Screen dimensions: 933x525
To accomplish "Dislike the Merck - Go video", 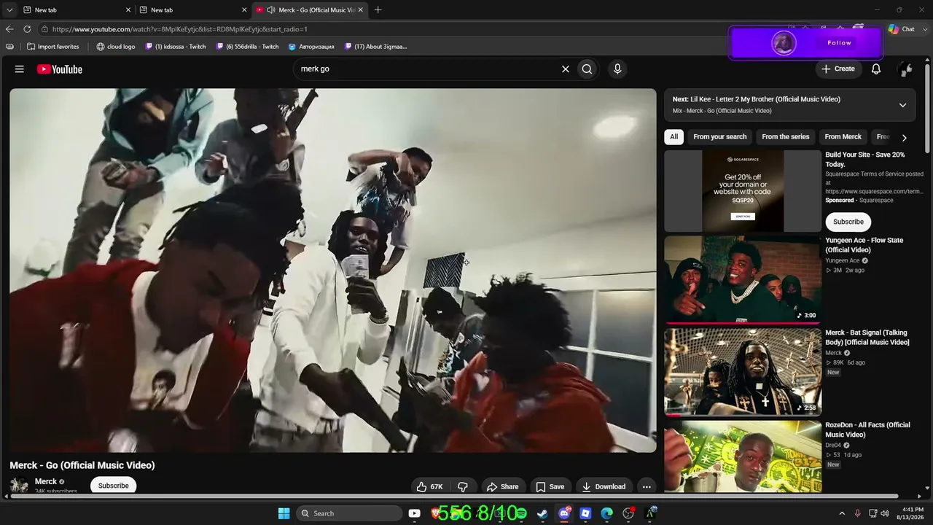I will pos(463,486).
